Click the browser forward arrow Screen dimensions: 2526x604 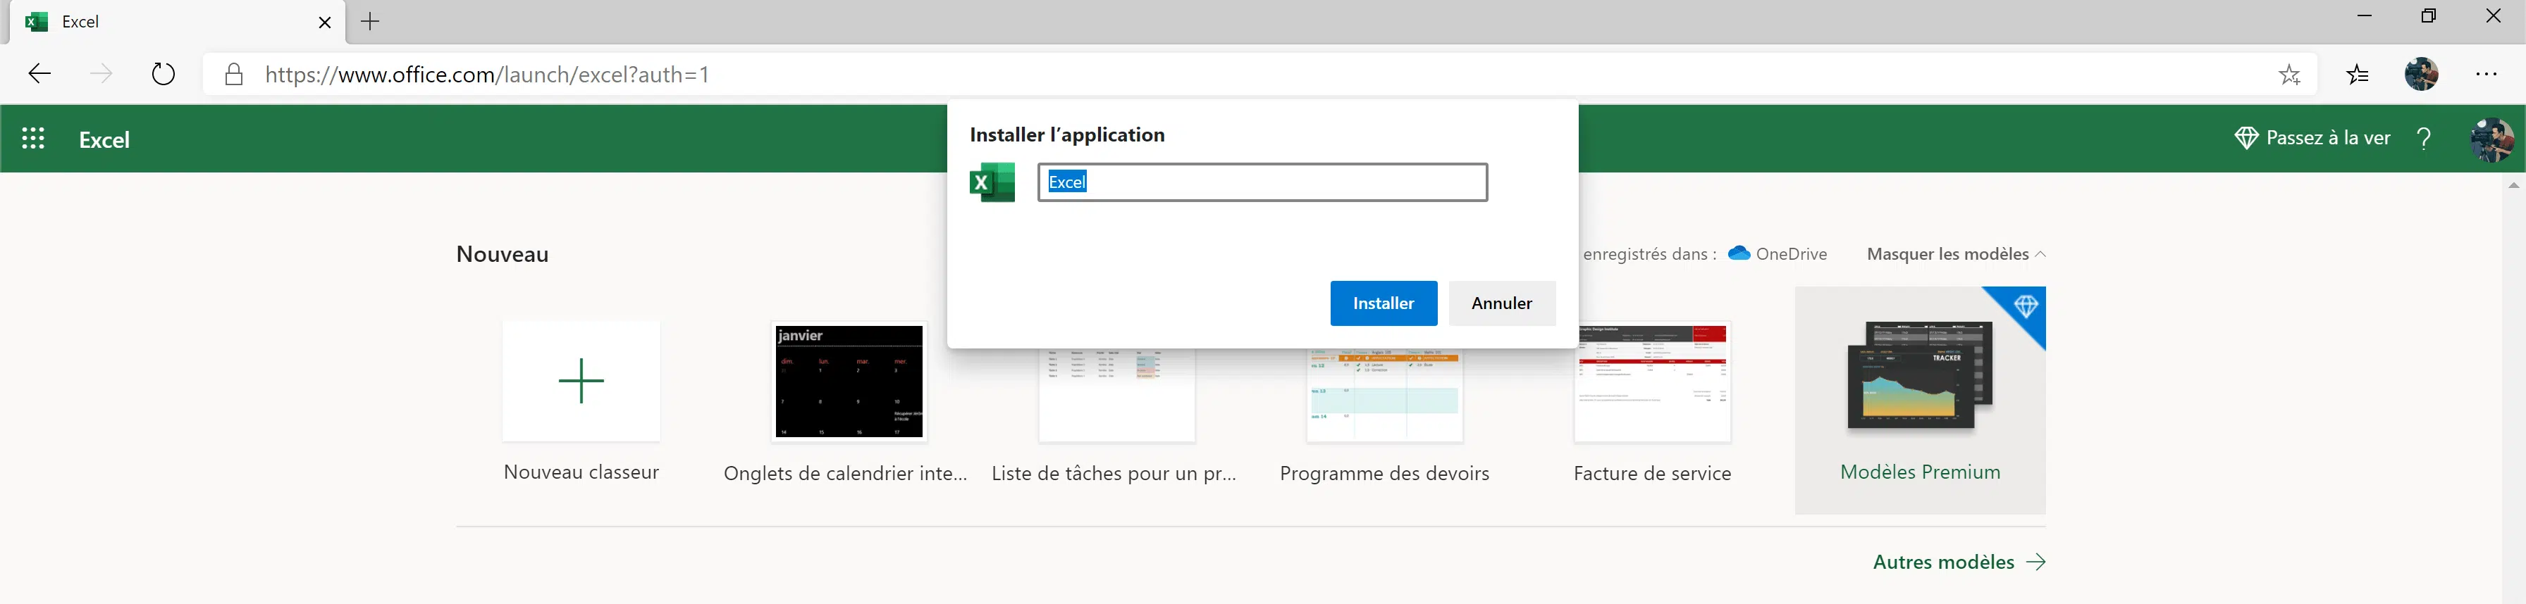101,75
